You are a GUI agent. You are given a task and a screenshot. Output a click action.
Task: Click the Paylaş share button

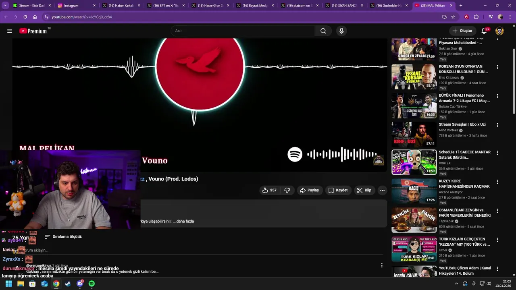(x=309, y=190)
